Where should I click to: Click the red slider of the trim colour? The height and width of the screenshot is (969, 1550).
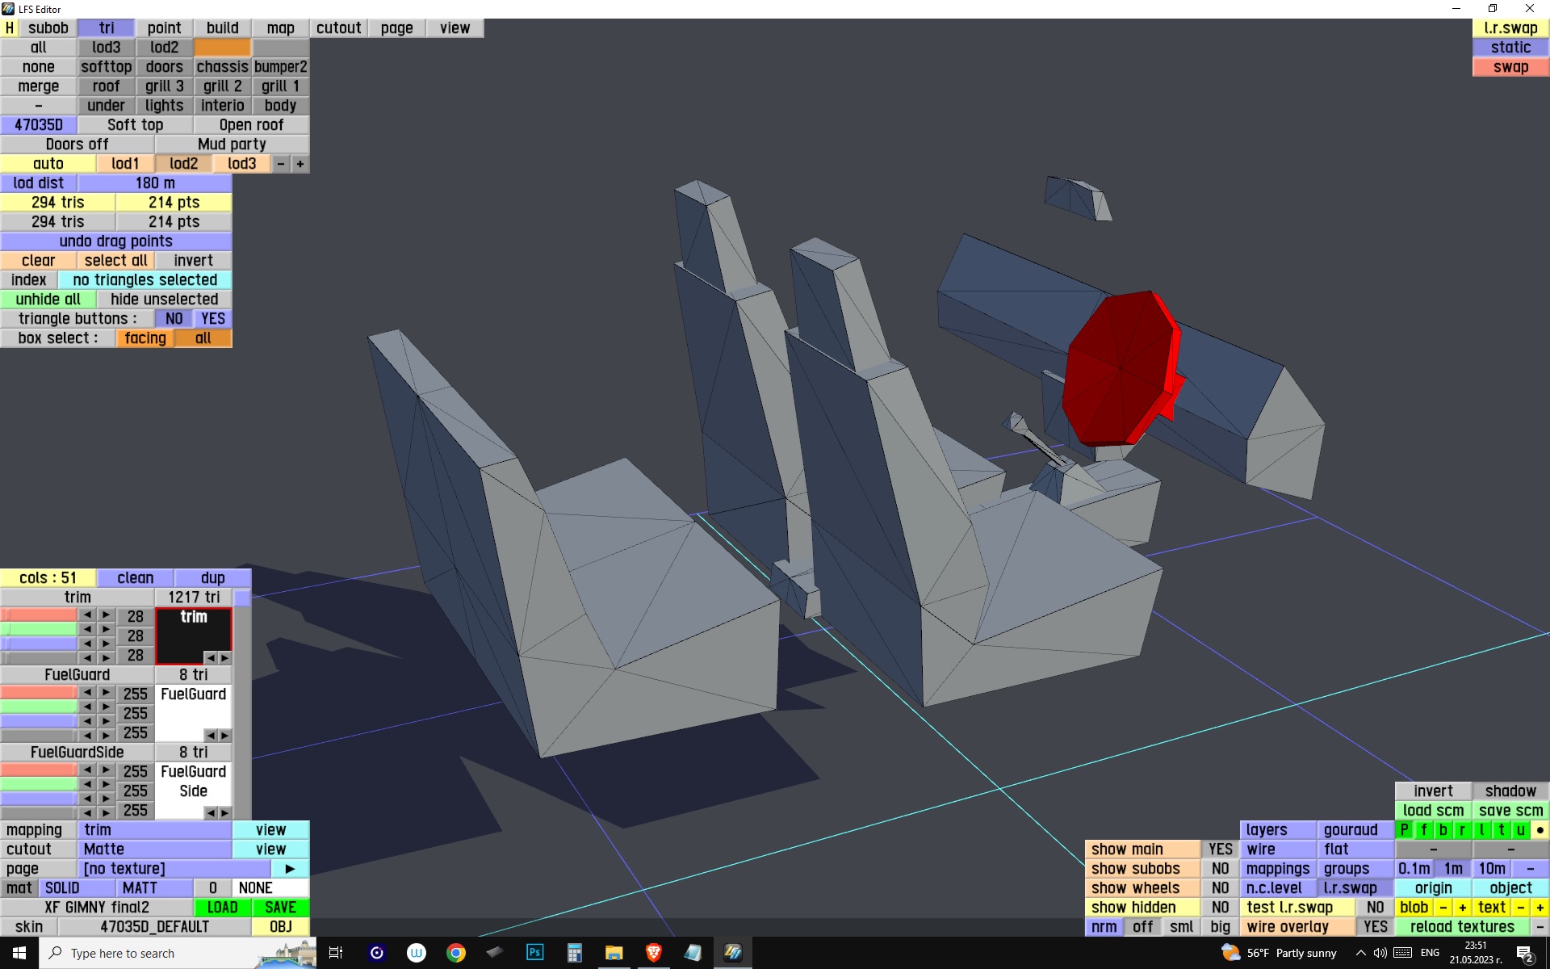pyautogui.click(x=39, y=615)
